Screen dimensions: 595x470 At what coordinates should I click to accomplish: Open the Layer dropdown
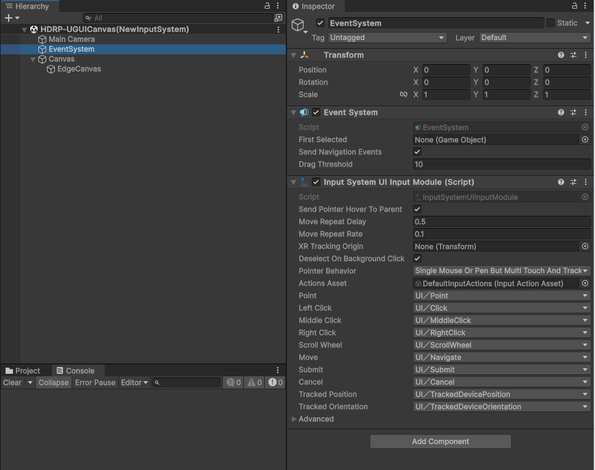click(x=535, y=38)
